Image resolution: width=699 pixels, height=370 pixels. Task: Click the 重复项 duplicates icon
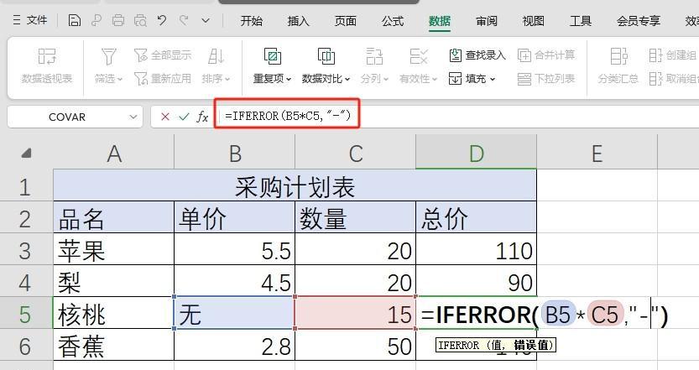click(273, 56)
